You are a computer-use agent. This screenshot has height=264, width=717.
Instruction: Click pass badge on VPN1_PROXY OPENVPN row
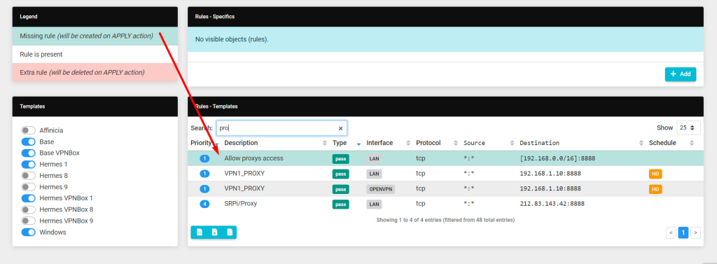340,189
